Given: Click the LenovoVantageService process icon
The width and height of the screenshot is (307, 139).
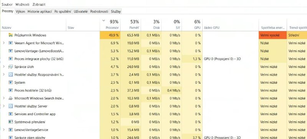Looking at the screenshot, I should [11, 130].
